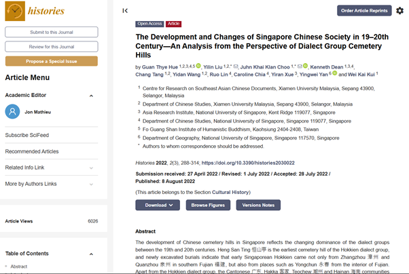The image size is (409, 274).
Task: Open Subscribe SciFeed in Article Menu
Action: (26, 135)
